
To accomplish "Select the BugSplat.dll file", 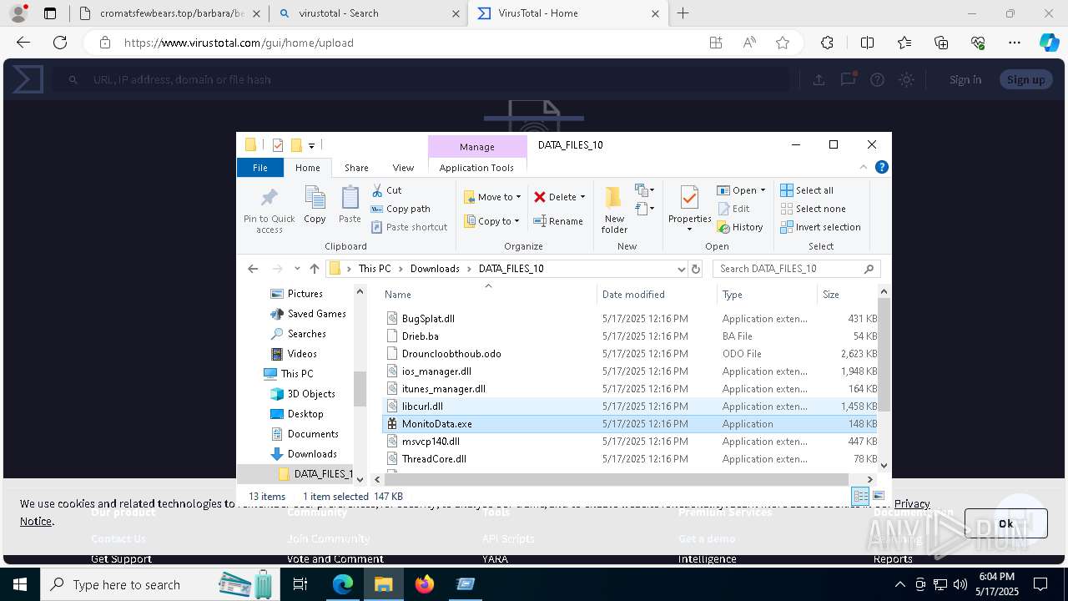I will (x=631, y=319).
